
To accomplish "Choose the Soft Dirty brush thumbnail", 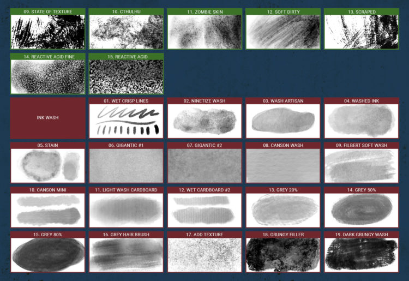I will (x=283, y=32).
